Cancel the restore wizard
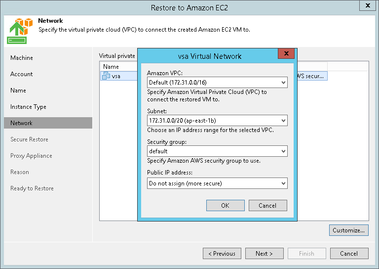Screen dimensions: 379x269 tap(349, 254)
